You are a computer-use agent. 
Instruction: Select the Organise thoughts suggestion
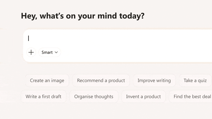94,96
